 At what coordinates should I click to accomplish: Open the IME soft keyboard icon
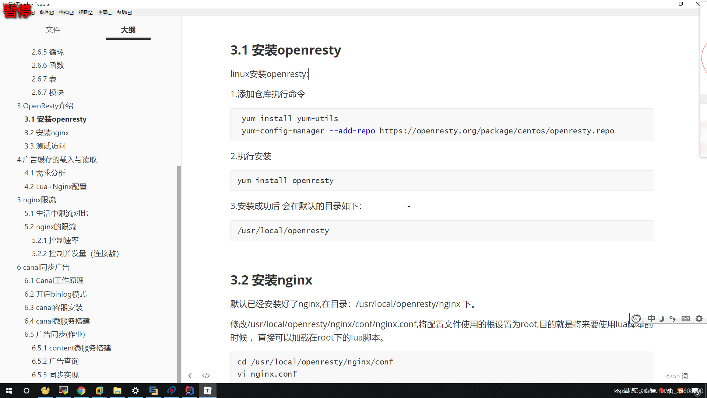[x=686, y=318]
